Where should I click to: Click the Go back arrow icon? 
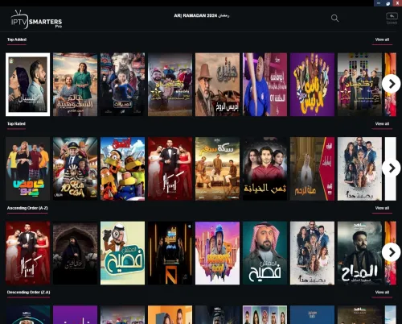tap(392, 16)
